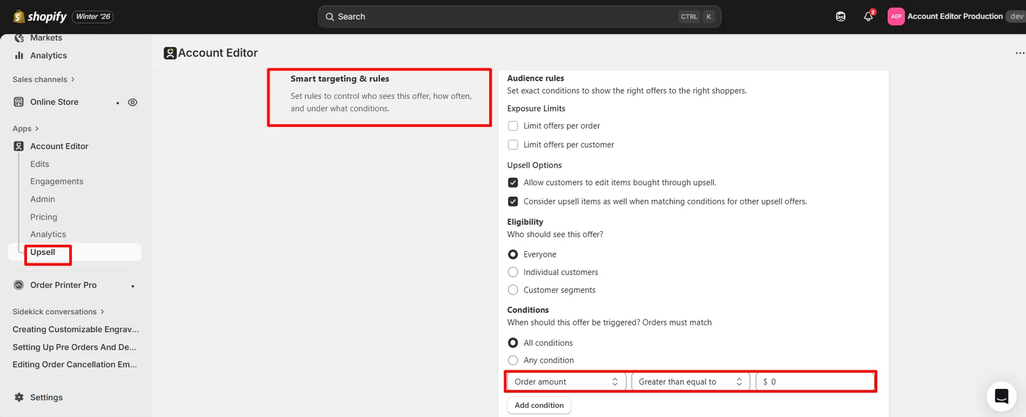Image resolution: width=1026 pixels, height=417 pixels.
Task: Click the dollar amount input field
Action: click(x=815, y=382)
